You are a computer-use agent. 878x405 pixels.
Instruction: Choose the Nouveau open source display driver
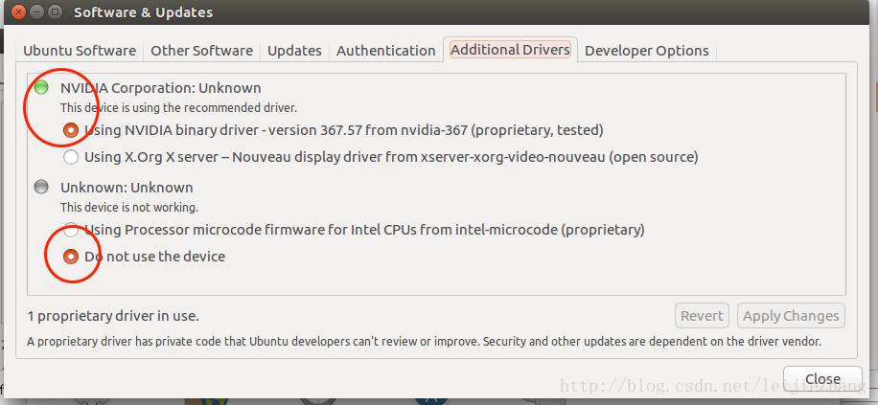point(71,156)
